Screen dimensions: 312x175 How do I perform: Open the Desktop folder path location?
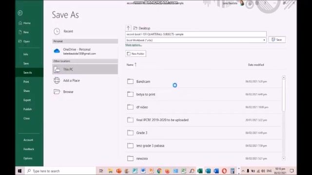(x=142, y=28)
